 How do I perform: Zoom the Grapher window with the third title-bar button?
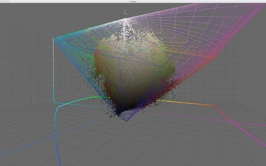tap(8, 1)
